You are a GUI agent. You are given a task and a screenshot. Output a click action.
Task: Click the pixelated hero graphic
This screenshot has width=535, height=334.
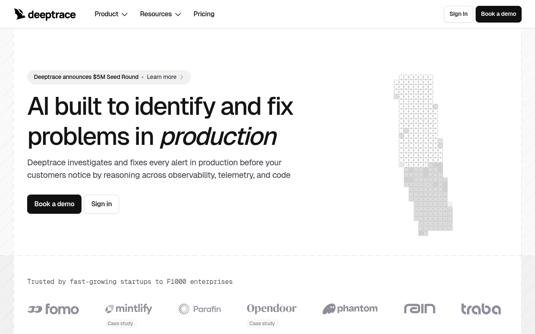423,155
